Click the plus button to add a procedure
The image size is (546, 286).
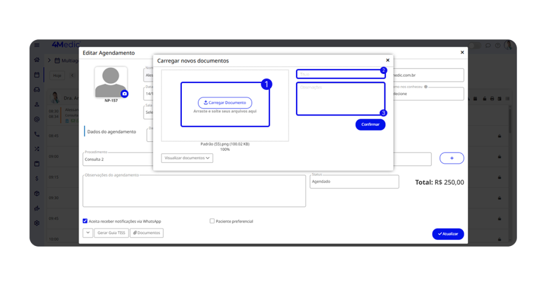coord(452,158)
